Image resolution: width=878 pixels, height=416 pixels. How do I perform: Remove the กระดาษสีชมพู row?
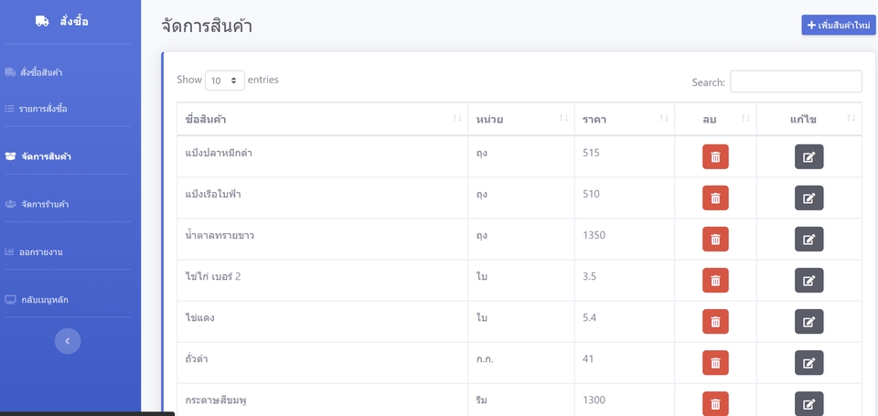[x=715, y=403]
